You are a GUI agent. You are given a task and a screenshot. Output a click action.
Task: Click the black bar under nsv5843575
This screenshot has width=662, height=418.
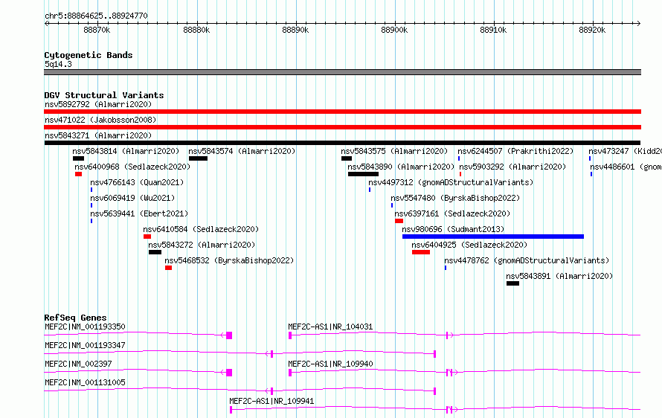pyautogui.click(x=347, y=158)
